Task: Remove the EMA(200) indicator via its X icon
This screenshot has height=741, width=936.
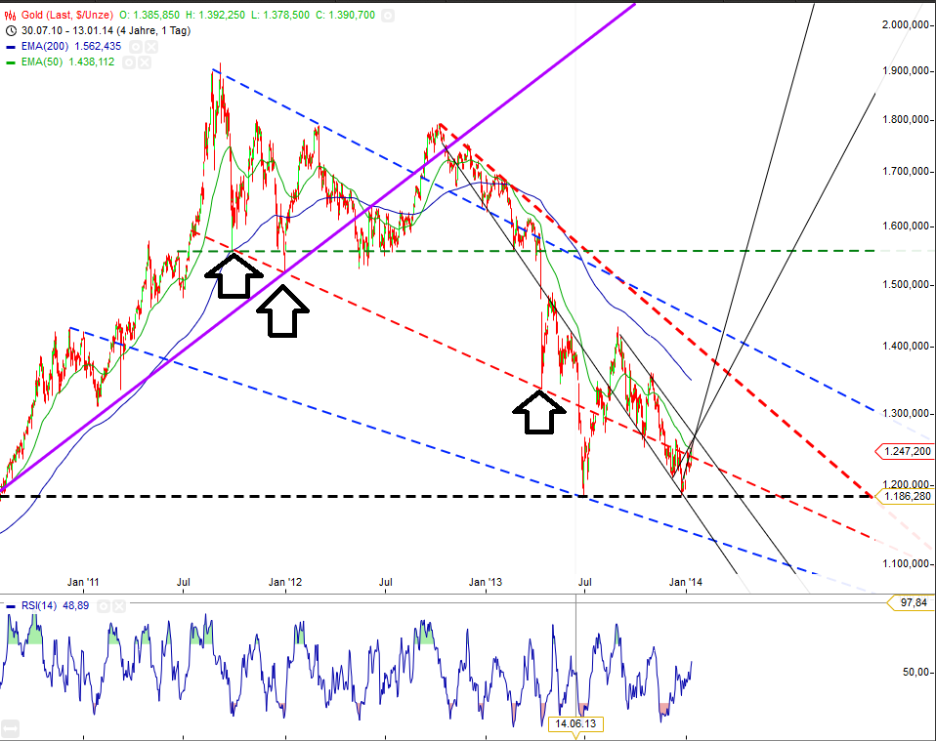Action: (x=149, y=47)
